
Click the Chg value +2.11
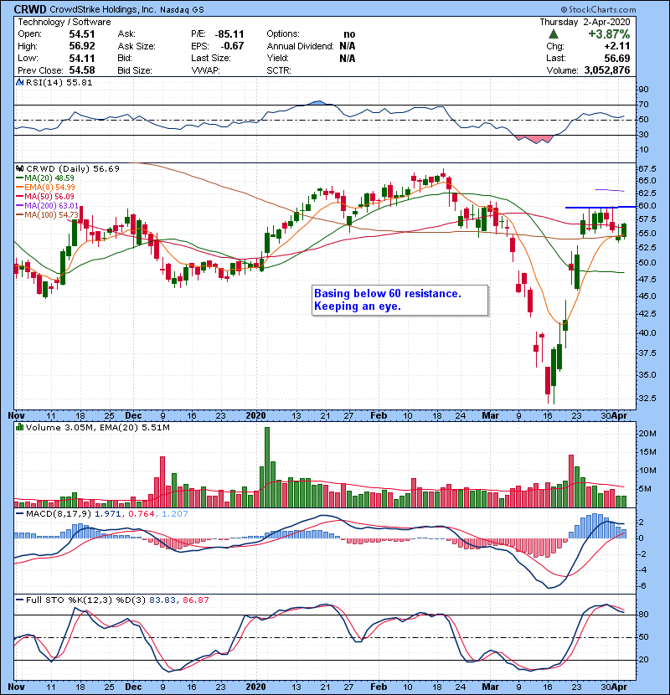(616, 46)
